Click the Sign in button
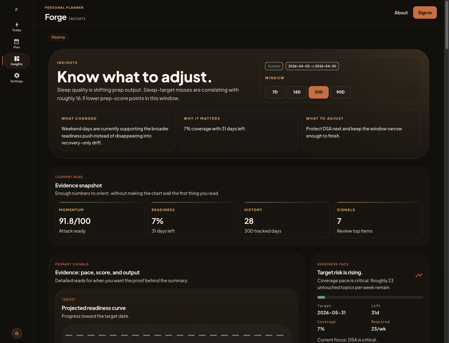Image resolution: width=449 pixels, height=343 pixels. pos(425,12)
